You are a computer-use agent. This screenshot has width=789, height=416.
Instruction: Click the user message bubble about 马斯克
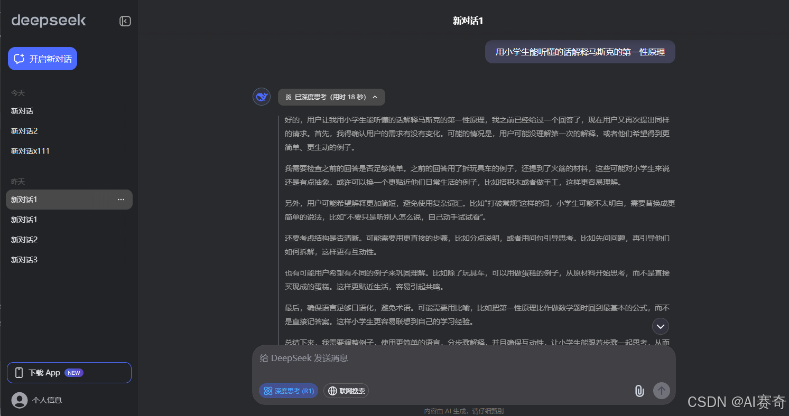pyautogui.click(x=580, y=52)
